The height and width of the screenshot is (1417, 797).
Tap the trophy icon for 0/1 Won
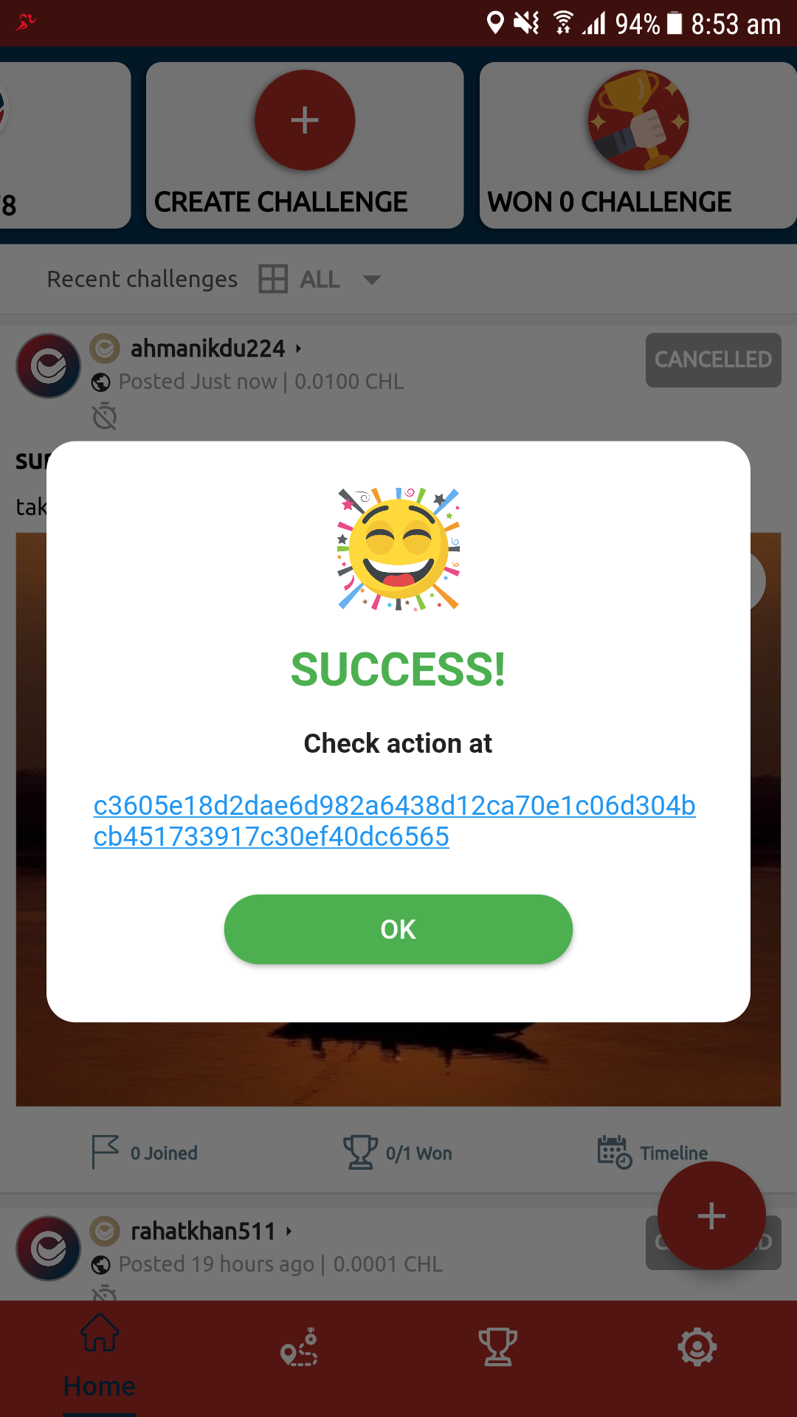point(360,1152)
